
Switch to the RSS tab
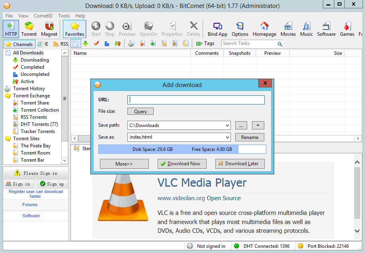point(61,44)
